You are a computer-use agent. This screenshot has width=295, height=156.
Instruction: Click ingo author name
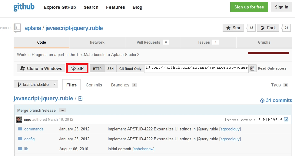28,120
